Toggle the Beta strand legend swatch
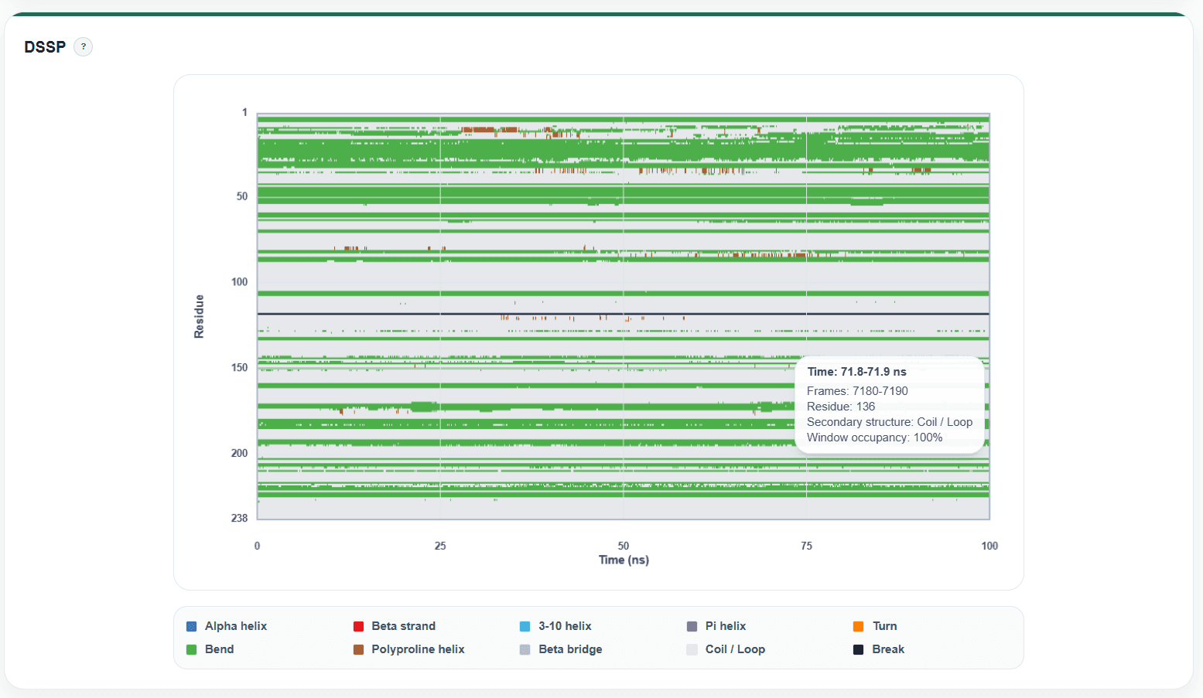This screenshot has width=1203, height=698. 358,626
